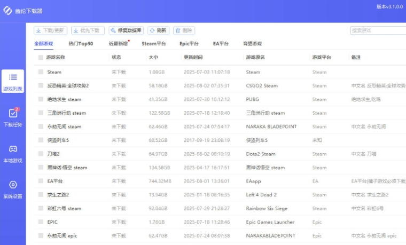
Task: Click the 版本v3.1.0.0 version label
Action: click(389, 7)
